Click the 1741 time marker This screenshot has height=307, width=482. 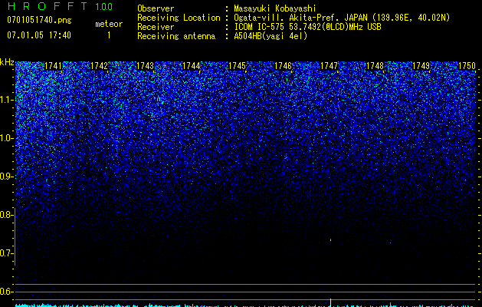(53, 66)
